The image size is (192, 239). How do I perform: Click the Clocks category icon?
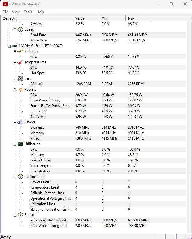coord(20,122)
